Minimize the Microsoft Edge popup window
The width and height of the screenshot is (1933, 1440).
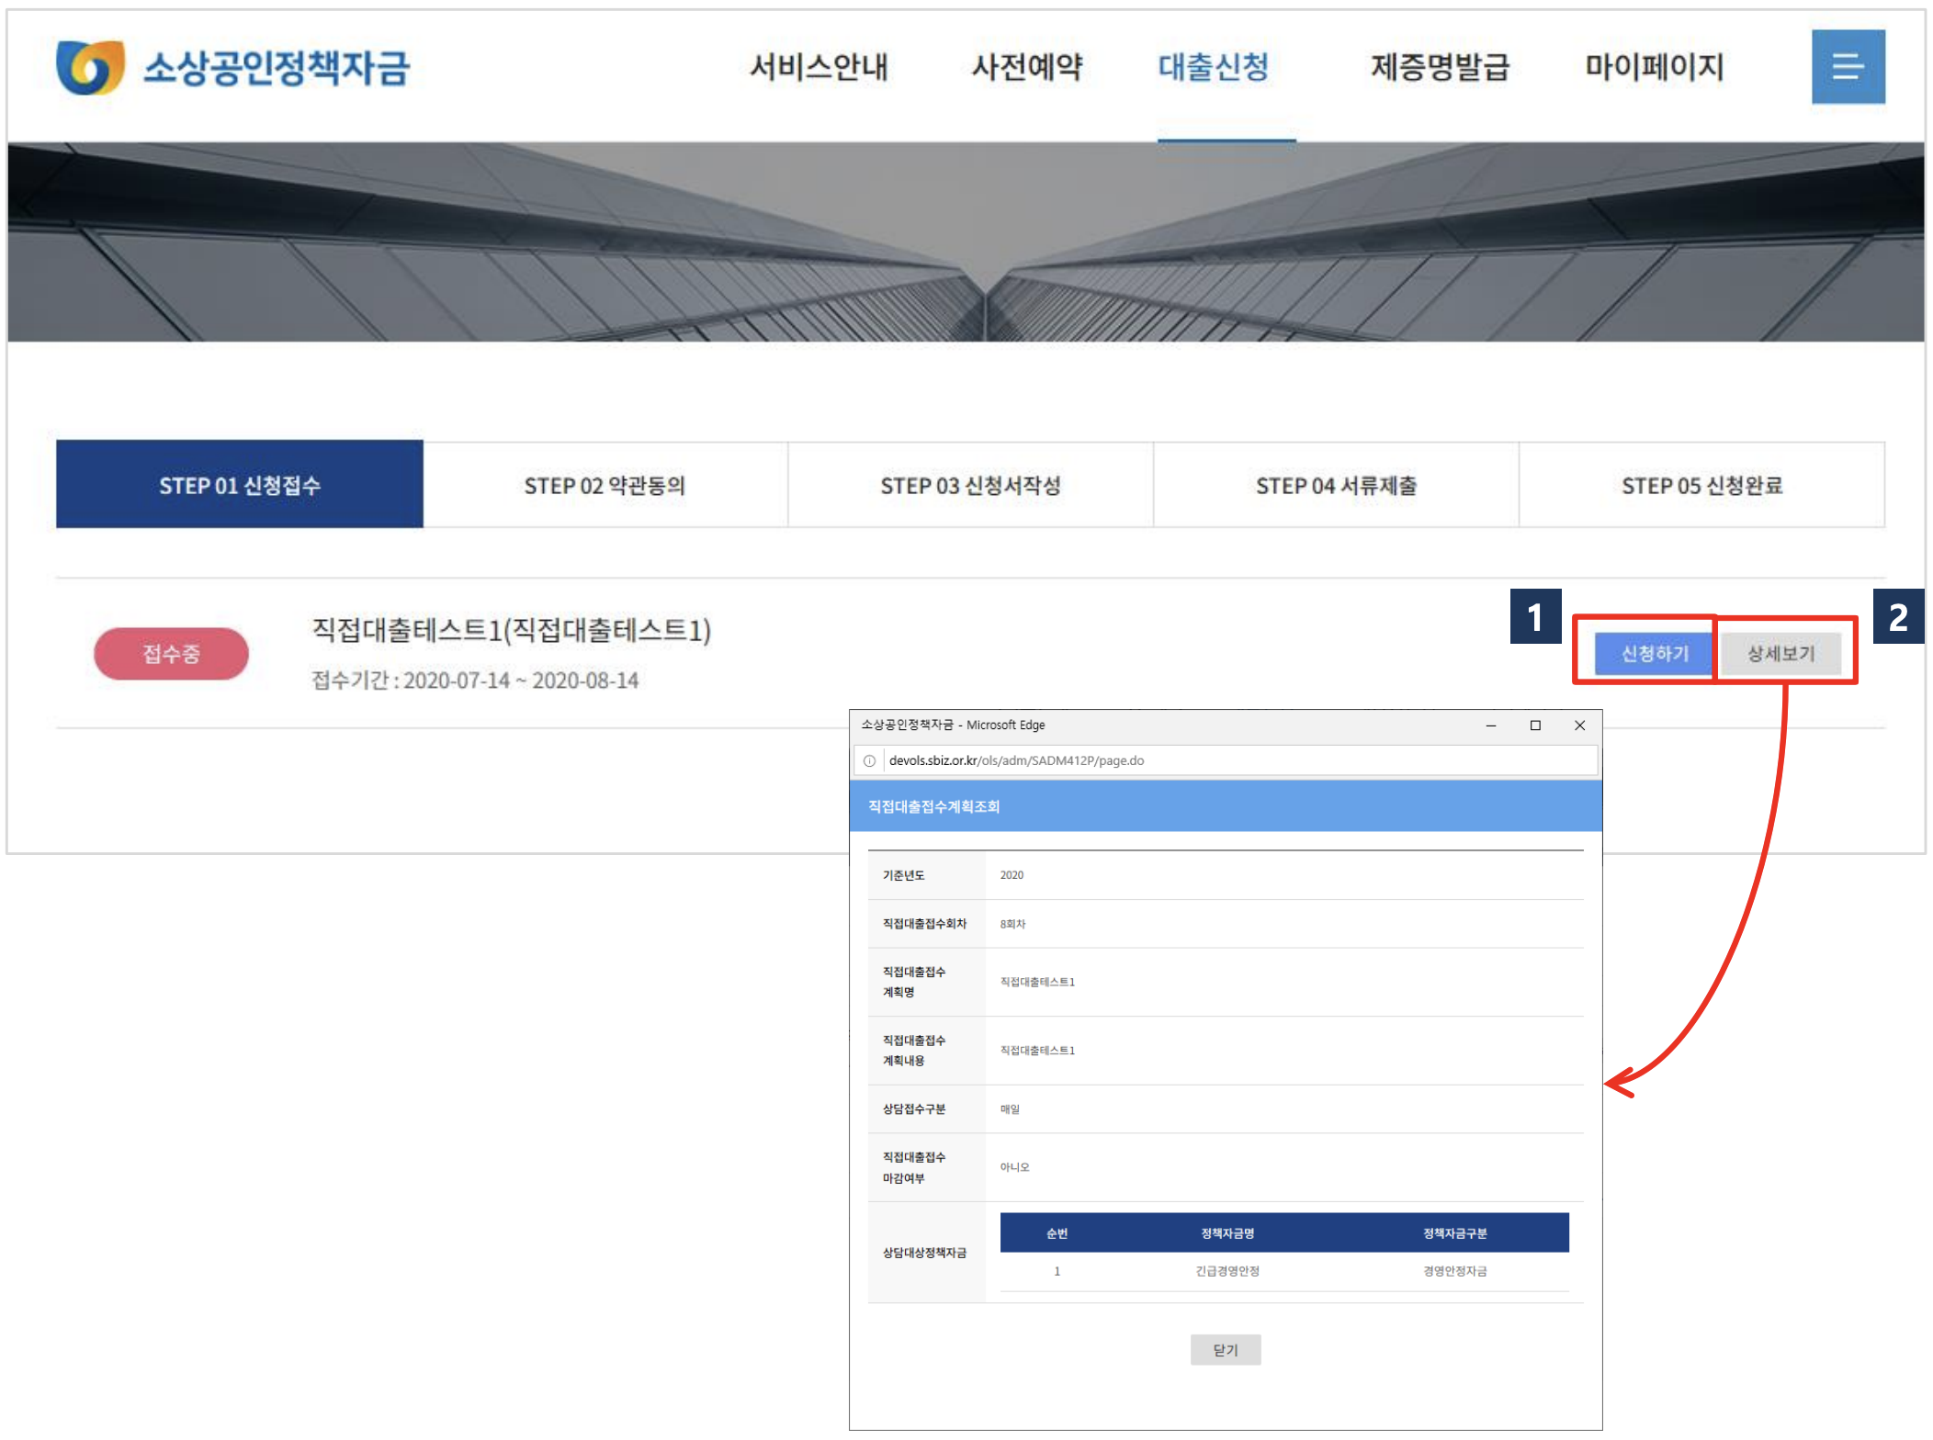tap(1491, 726)
